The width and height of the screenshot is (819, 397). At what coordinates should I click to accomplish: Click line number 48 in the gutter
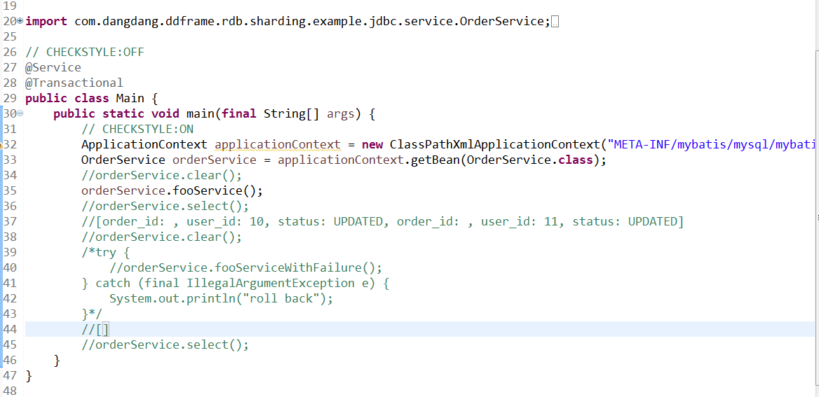[10, 391]
